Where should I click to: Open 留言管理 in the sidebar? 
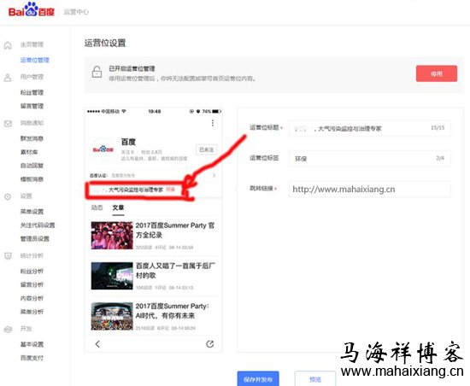pos(32,106)
